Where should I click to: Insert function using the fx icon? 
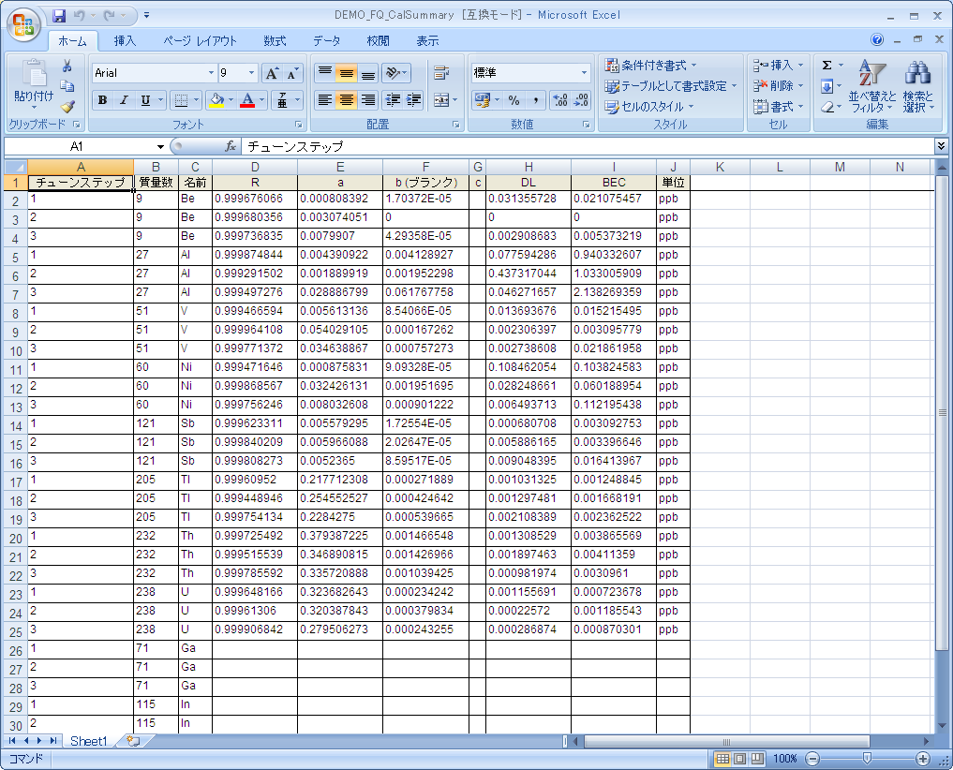pyautogui.click(x=231, y=146)
